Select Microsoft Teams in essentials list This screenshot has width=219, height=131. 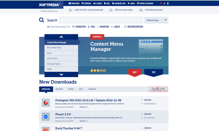click(x=61, y=64)
